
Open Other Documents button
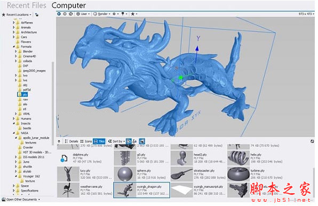tap(21, 200)
